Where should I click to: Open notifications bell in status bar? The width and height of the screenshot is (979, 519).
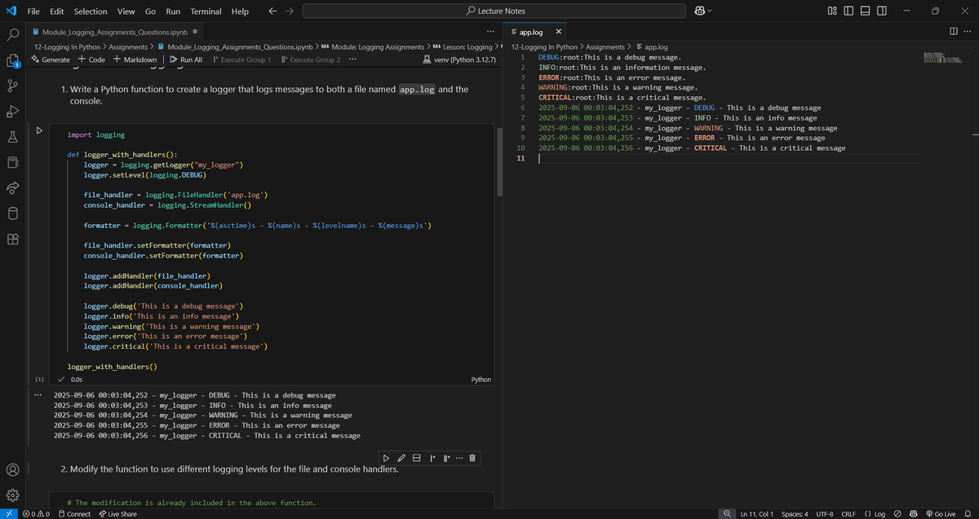tap(967, 514)
